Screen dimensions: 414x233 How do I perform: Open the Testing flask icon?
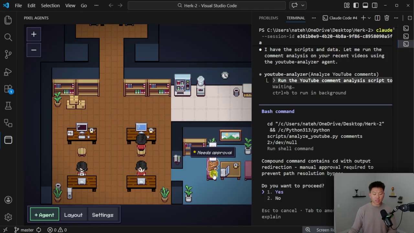pyautogui.click(x=8, y=106)
